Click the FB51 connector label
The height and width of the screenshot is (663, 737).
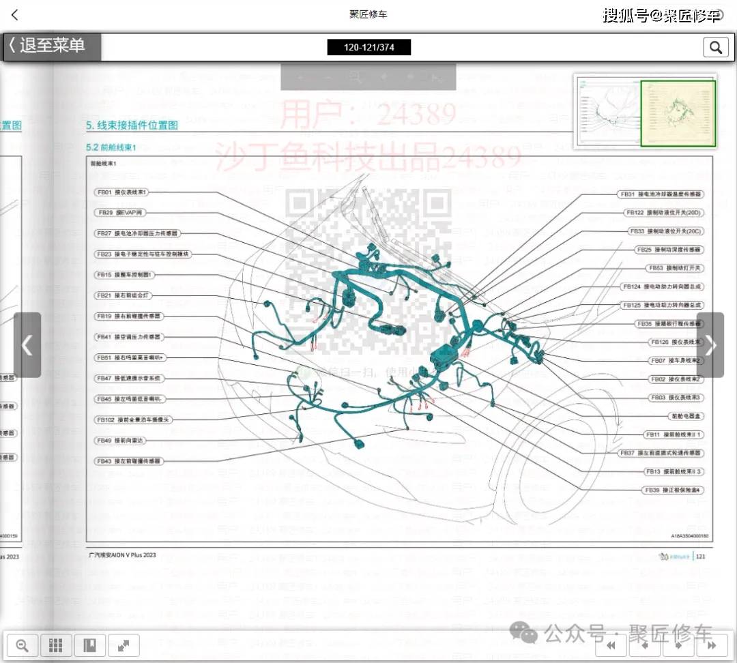(x=130, y=357)
